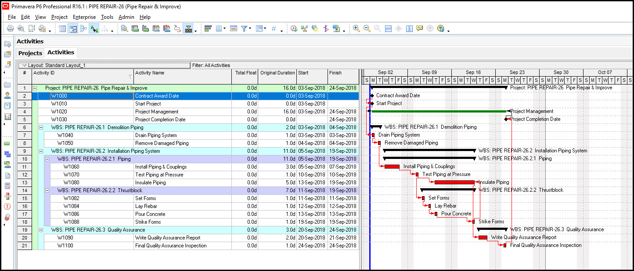The width and height of the screenshot is (634, 271).
Task: Switch to the Projects tab
Action: click(30, 53)
